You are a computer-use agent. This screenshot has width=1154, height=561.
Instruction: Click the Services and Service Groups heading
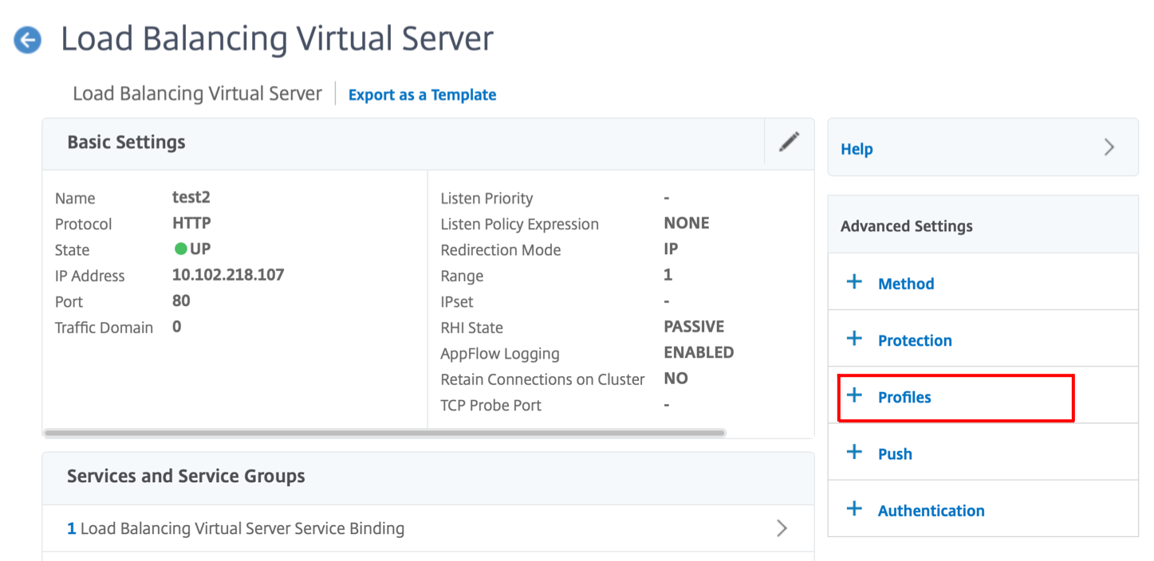186,477
